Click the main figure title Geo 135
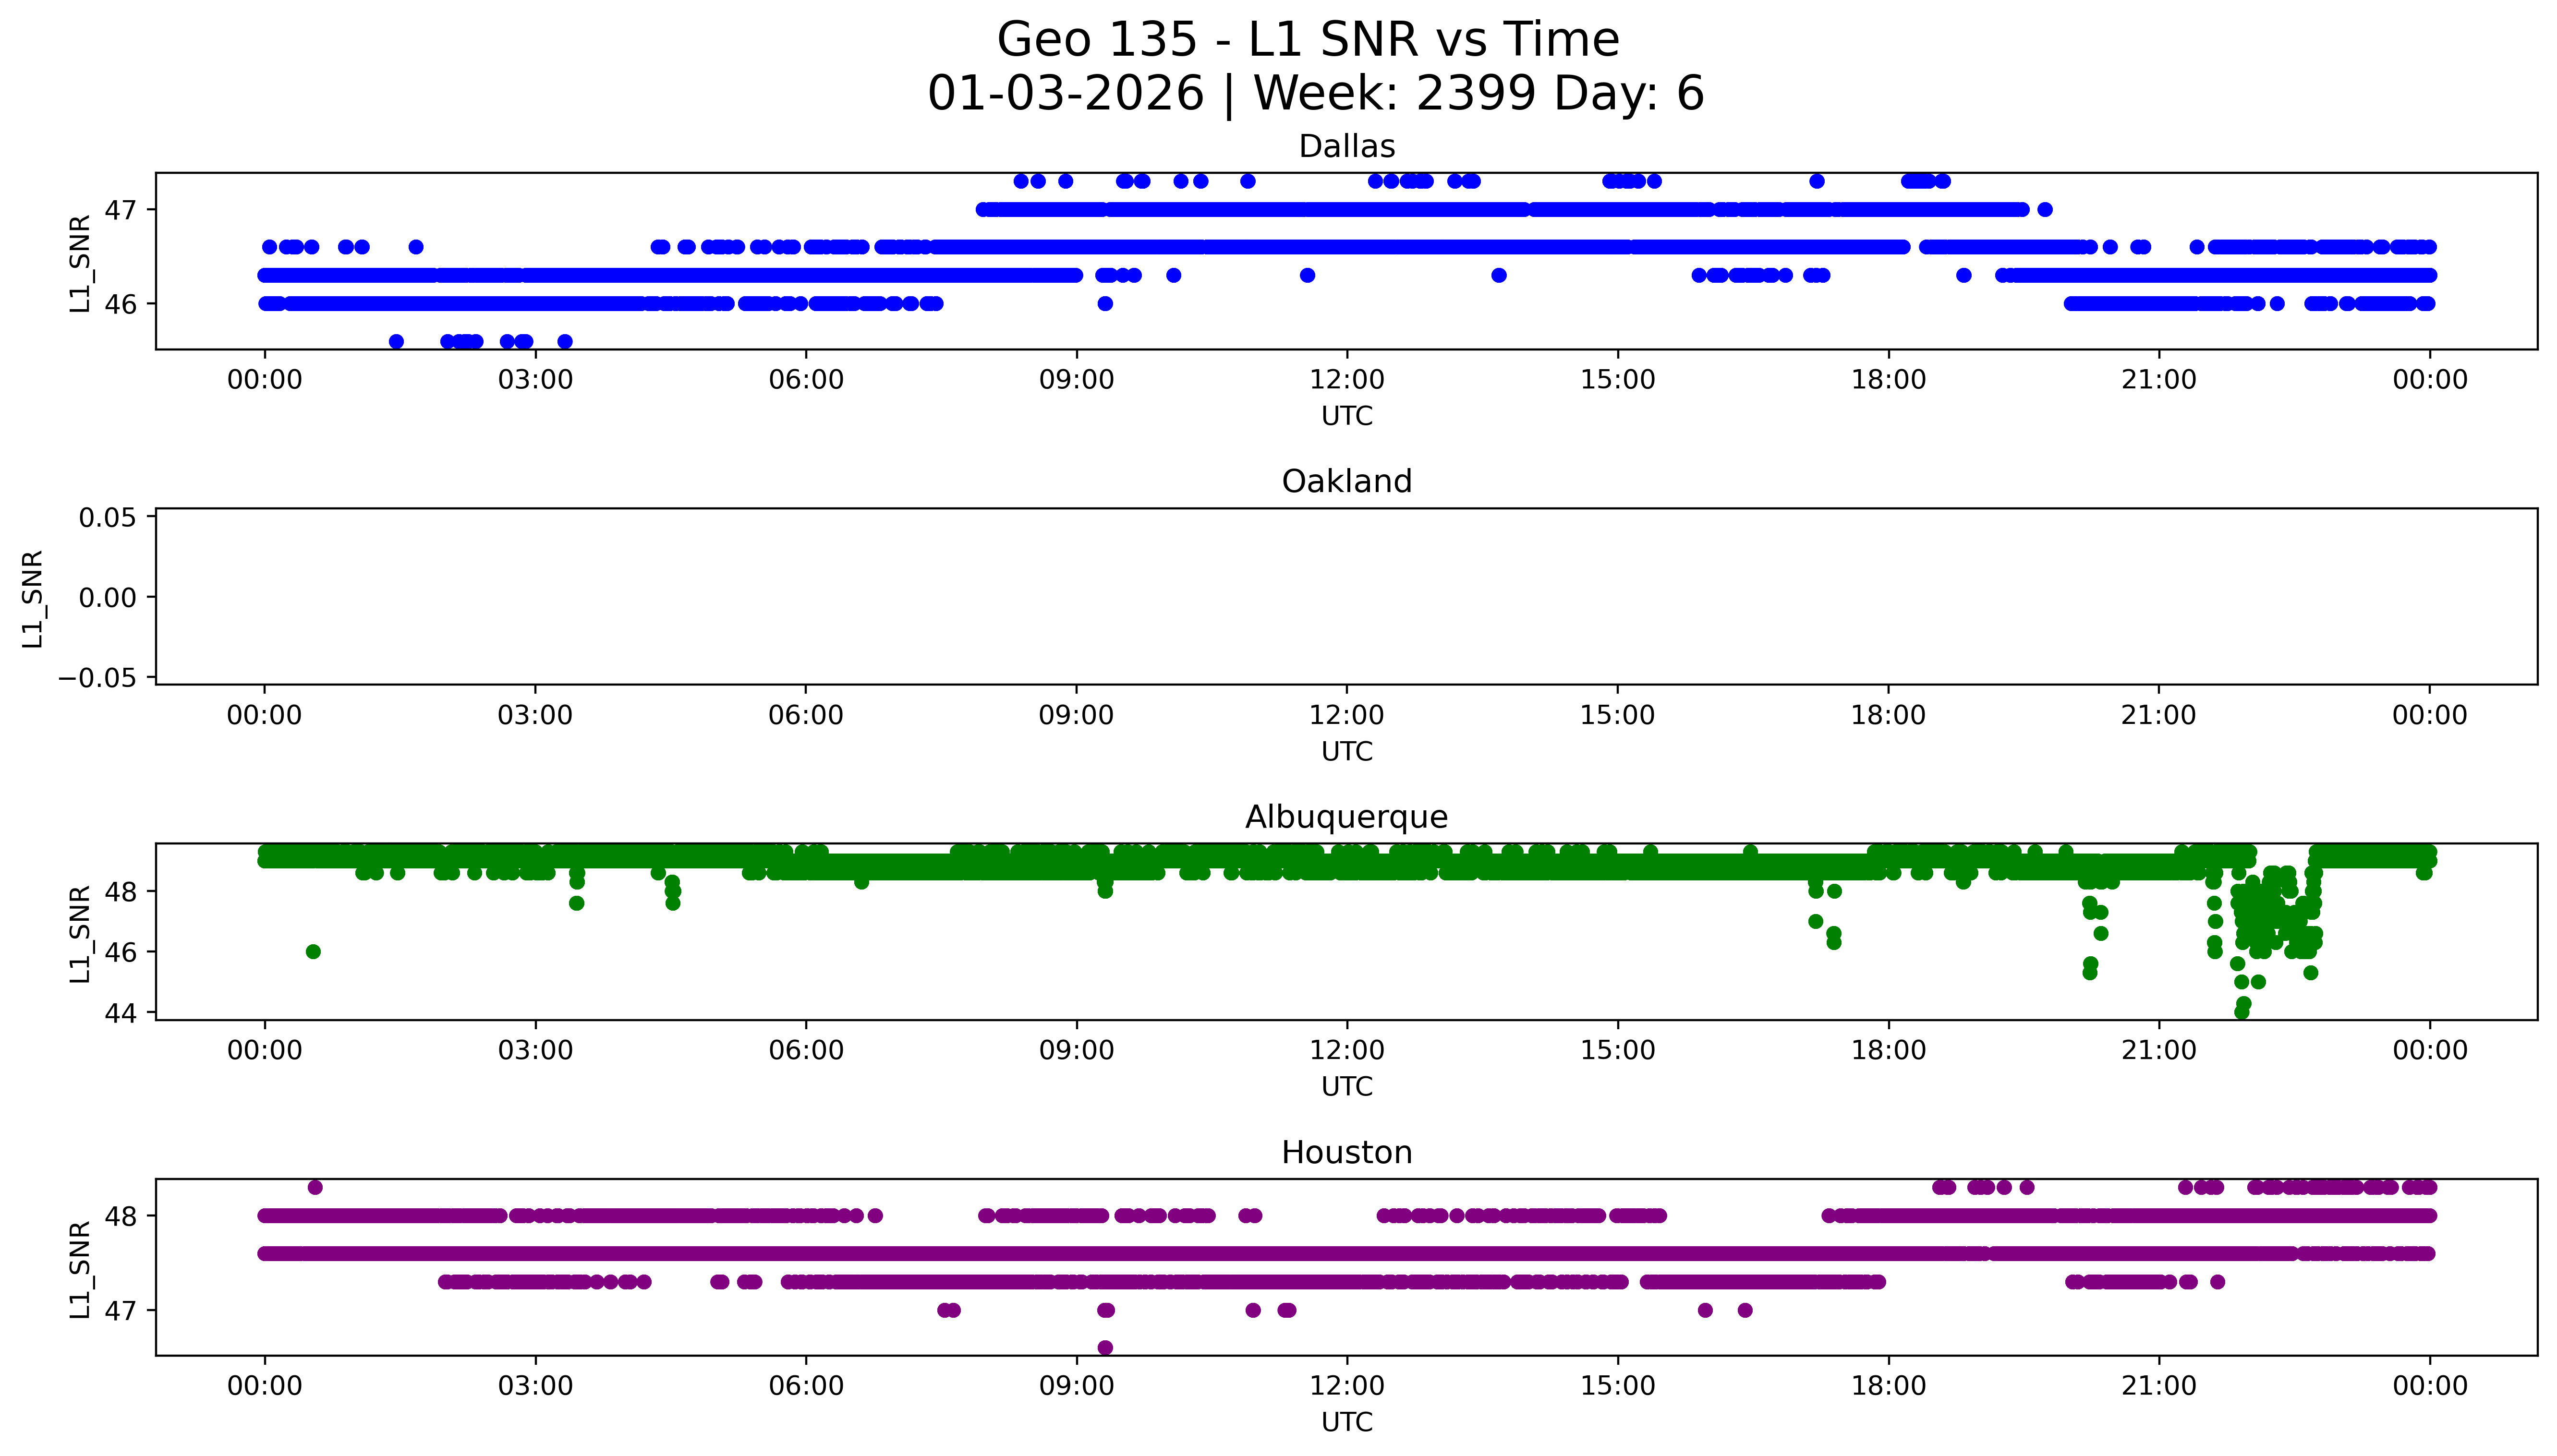The height and width of the screenshot is (1456, 2557). [1308, 41]
